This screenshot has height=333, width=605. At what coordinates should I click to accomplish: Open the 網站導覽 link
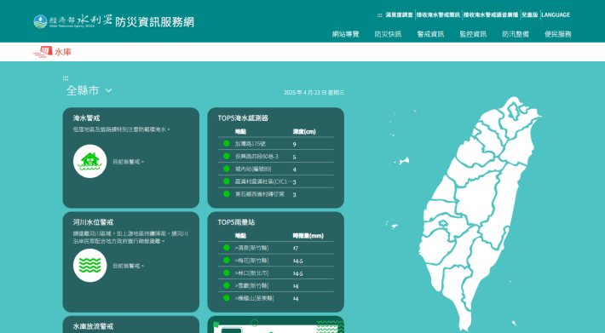[x=345, y=34]
